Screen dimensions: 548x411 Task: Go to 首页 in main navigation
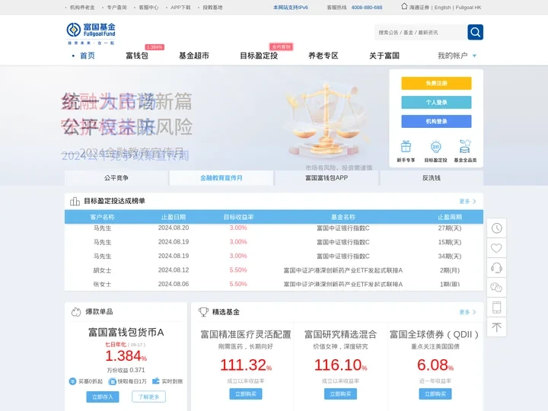click(88, 56)
